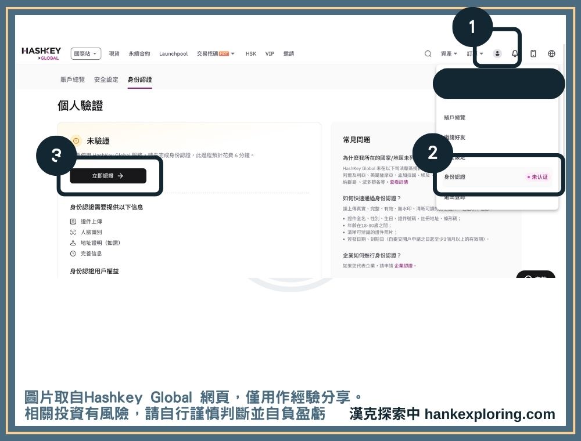
Task: Open the HSK page
Action: tap(251, 53)
